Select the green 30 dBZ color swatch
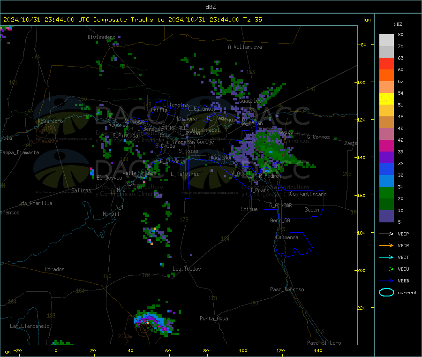 pos(386,192)
